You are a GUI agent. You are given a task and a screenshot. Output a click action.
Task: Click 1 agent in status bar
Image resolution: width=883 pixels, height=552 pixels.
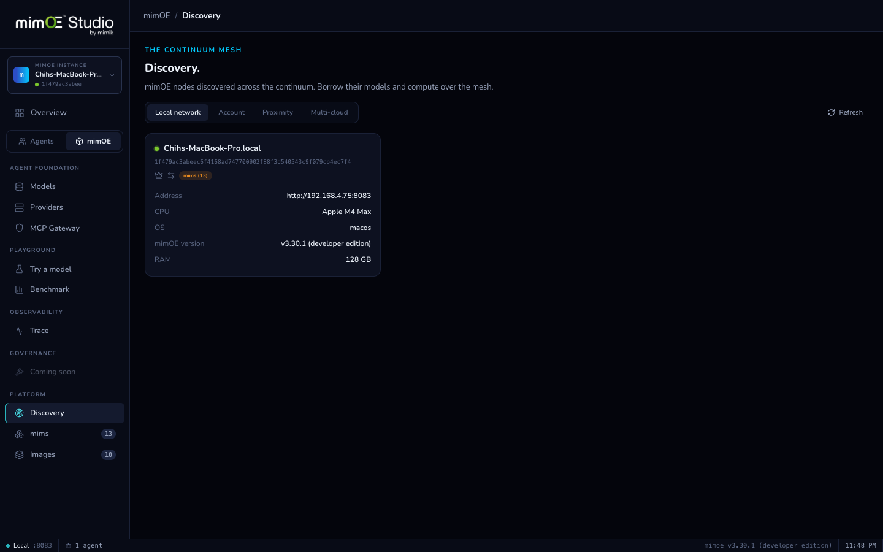coord(84,546)
